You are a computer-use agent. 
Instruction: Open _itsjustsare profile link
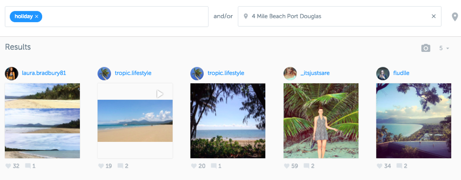[315, 73]
